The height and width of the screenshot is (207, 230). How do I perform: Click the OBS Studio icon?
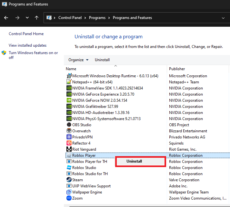69,125
